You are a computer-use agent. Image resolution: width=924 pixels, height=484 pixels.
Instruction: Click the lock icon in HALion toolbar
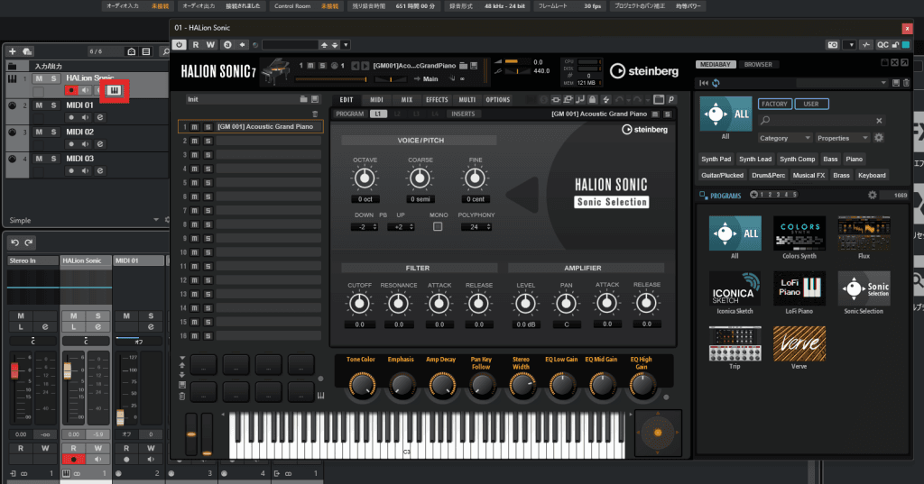pos(593,99)
